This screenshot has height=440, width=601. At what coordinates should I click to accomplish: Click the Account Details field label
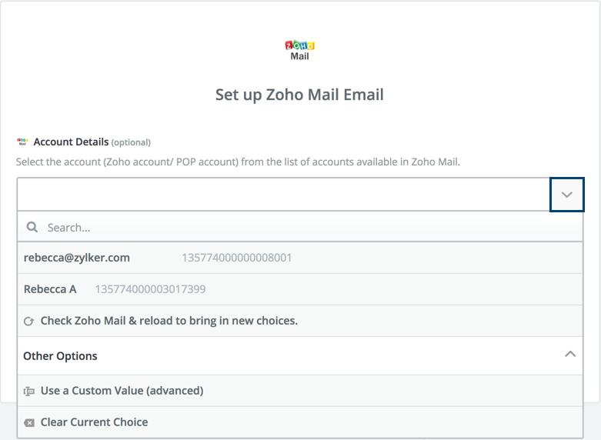pyautogui.click(x=71, y=142)
